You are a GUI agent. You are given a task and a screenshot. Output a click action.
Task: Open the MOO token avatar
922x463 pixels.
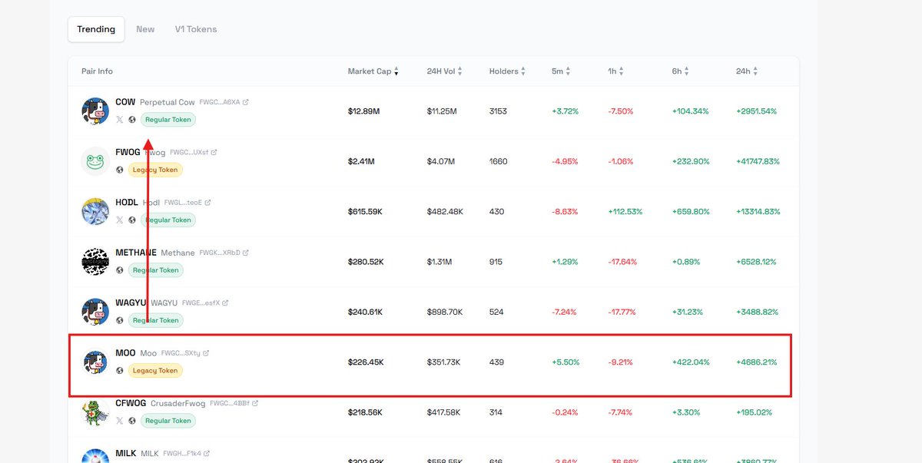(95, 362)
